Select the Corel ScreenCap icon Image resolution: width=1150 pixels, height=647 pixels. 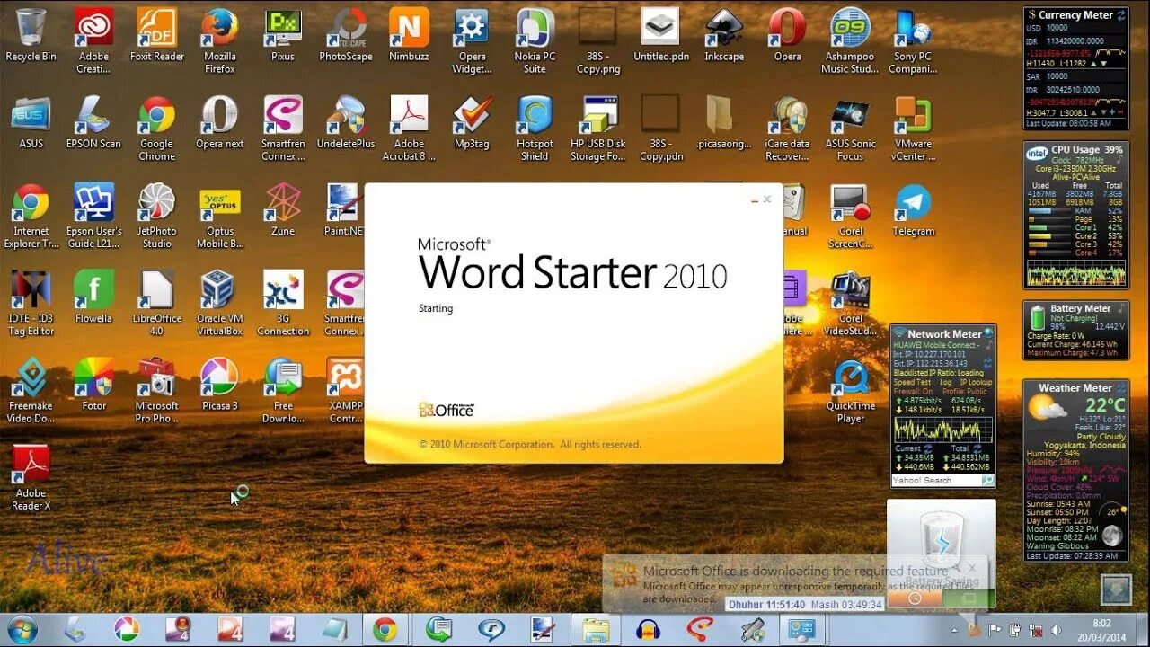850,216
